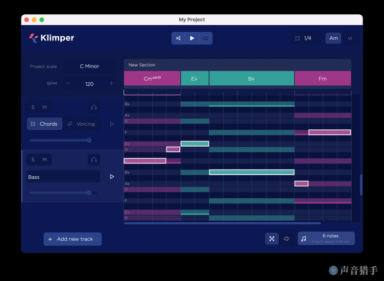Click the headphones icon on the Chords track
This screenshot has width=384, height=281.
pyautogui.click(x=94, y=107)
